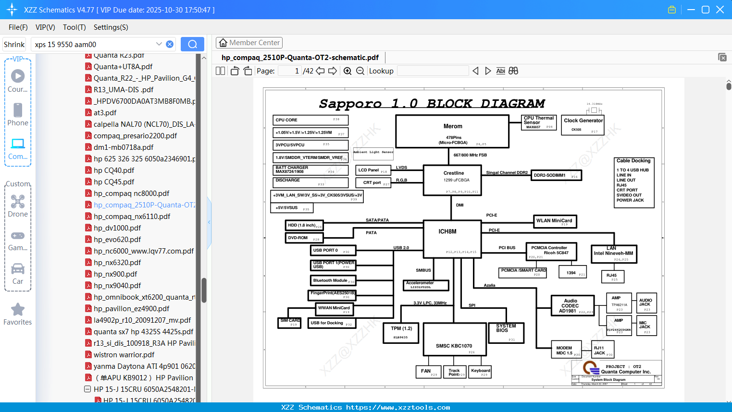
Task: Open R13_UMA-DIS .pdf file
Action: 124,90
